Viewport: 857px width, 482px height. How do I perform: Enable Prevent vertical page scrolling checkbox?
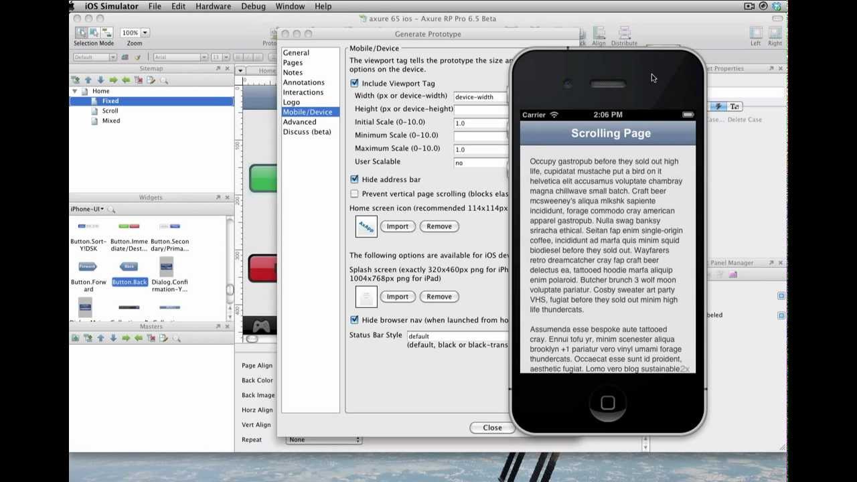(x=354, y=194)
